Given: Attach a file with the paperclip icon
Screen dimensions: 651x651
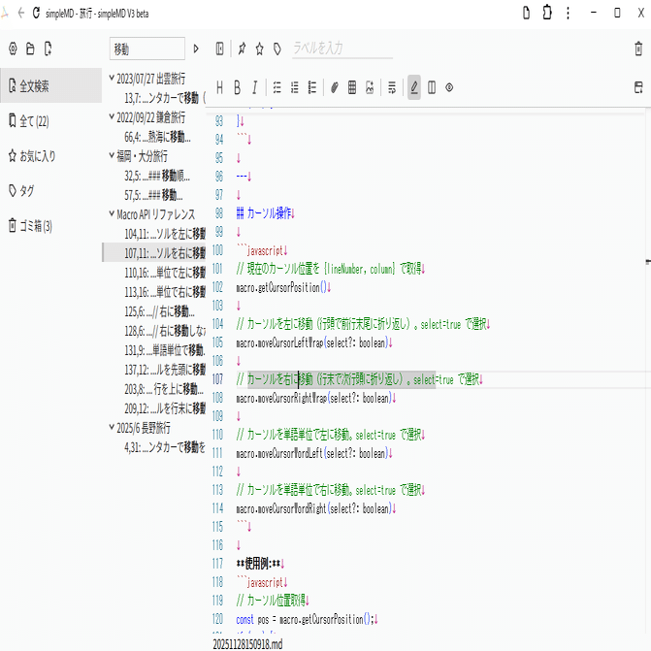Looking at the screenshot, I should pos(334,87).
